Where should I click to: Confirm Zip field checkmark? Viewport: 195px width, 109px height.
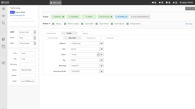(102, 60)
